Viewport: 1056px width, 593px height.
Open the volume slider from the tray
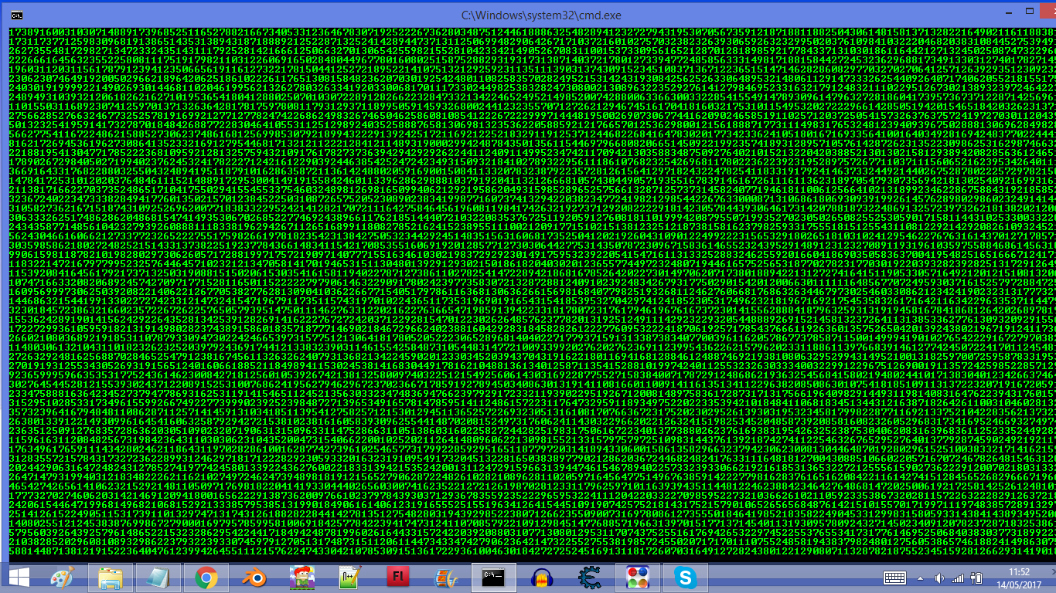coord(939,578)
